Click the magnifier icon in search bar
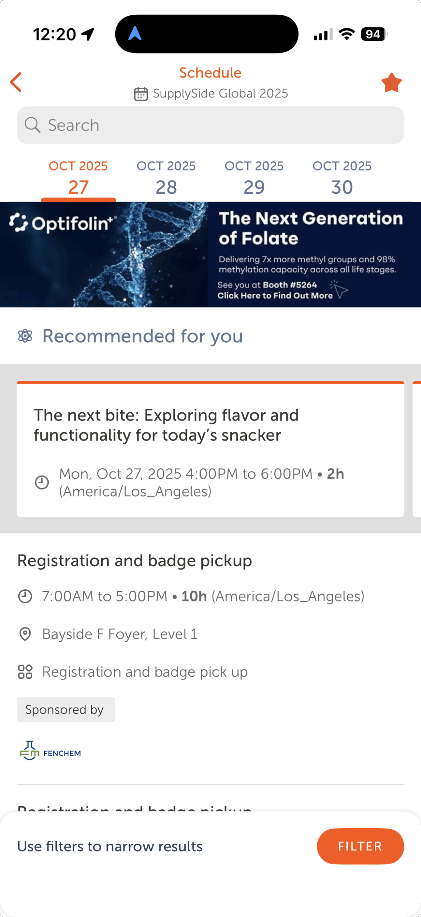Image resolution: width=421 pixels, height=917 pixels. point(32,125)
